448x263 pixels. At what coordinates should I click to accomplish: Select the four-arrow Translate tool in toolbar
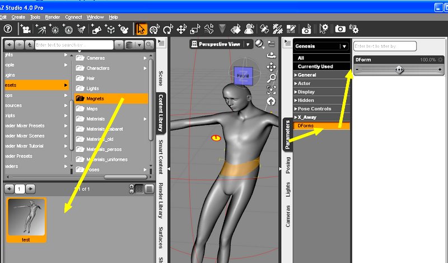click(181, 29)
